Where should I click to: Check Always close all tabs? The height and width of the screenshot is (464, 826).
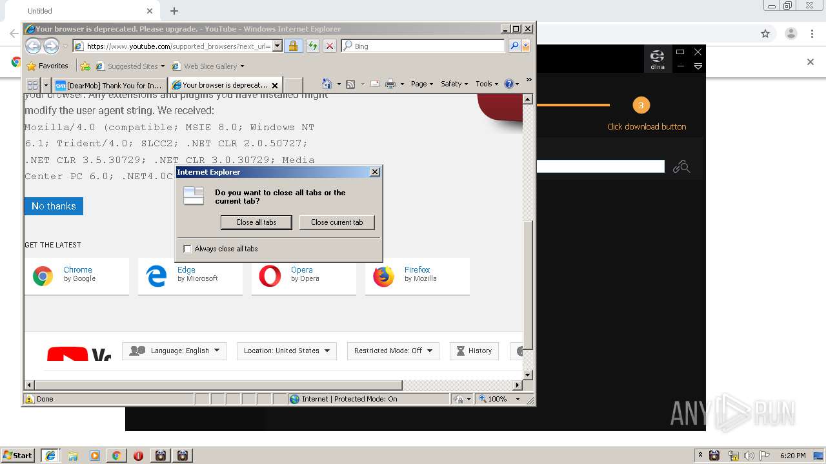188,249
